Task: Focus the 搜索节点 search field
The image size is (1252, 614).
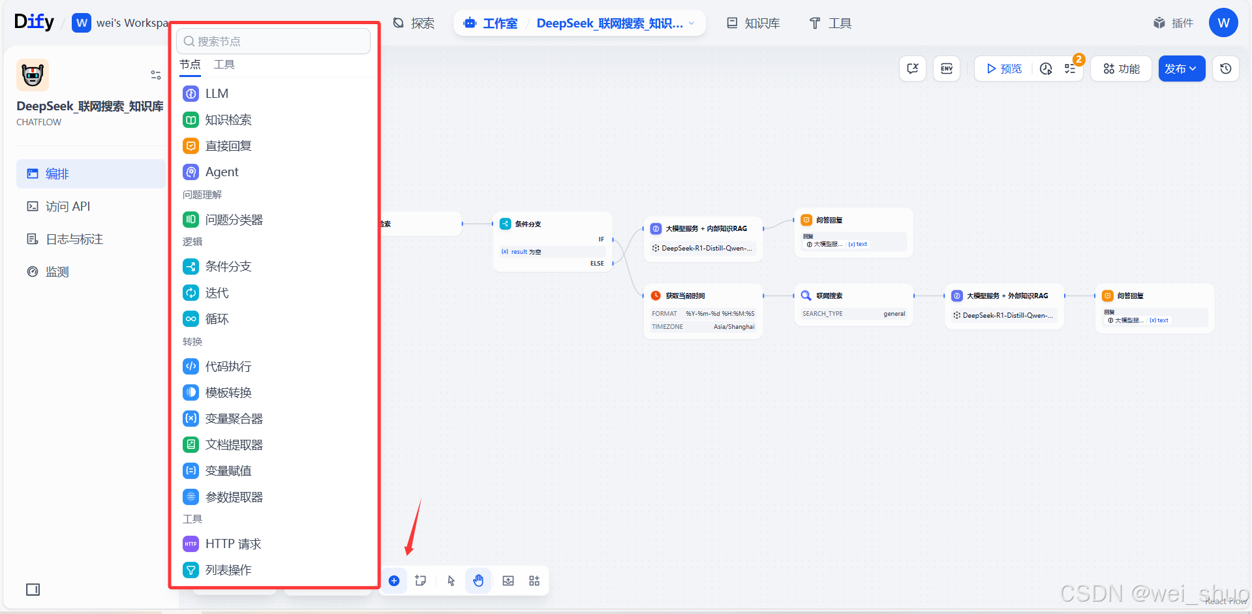Action: click(x=273, y=41)
